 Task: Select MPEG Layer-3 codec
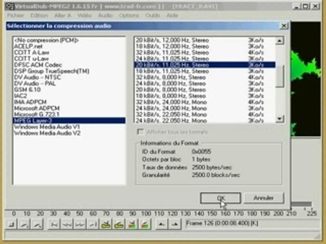tap(69, 121)
